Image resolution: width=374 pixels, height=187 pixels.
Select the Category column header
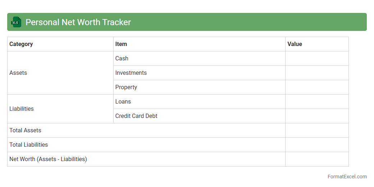coord(21,44)
